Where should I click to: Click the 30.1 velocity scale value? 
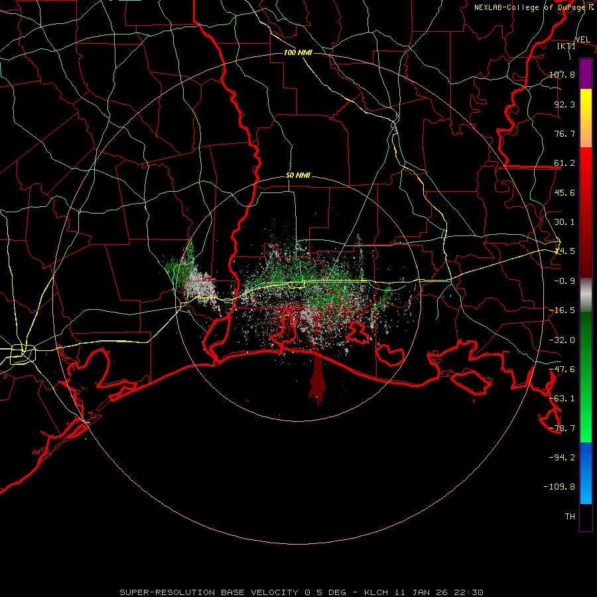pos(564,222)
